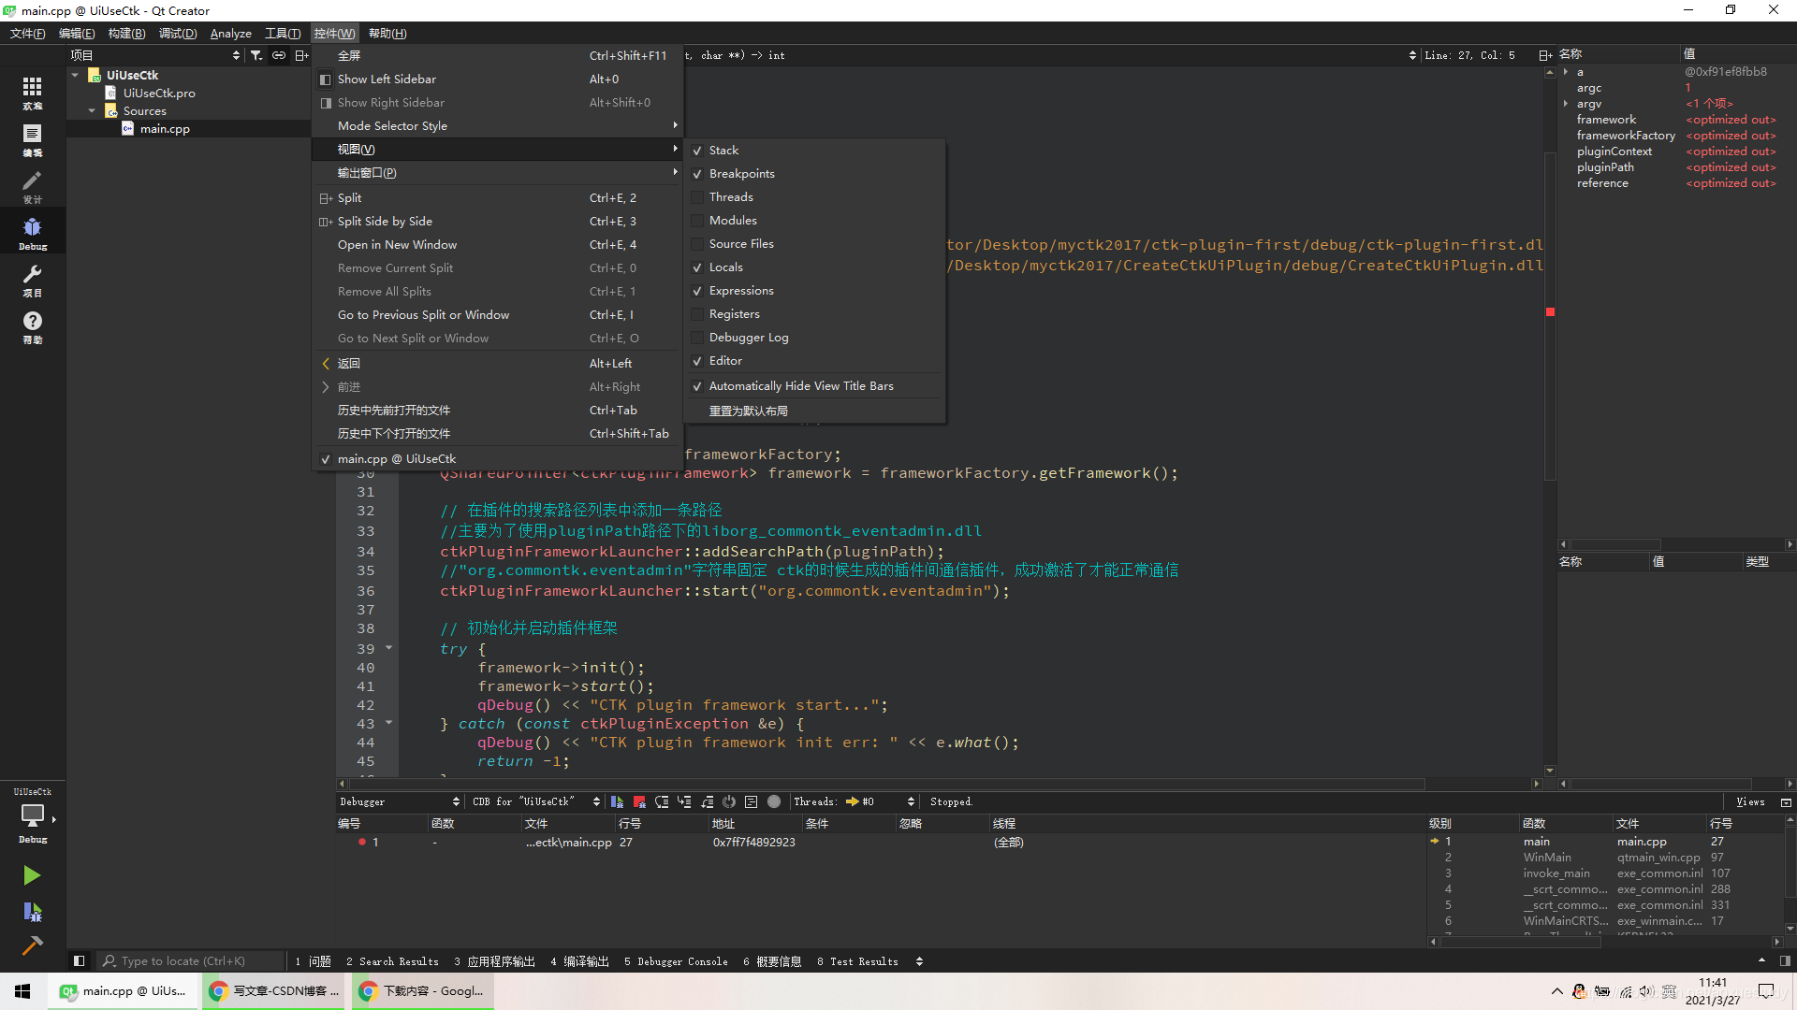Image resolution: width=1797 pixels, height=1010 pixels.
Task: Collapse the Sources folder in project tree
Action: click(x=92, y=111)
